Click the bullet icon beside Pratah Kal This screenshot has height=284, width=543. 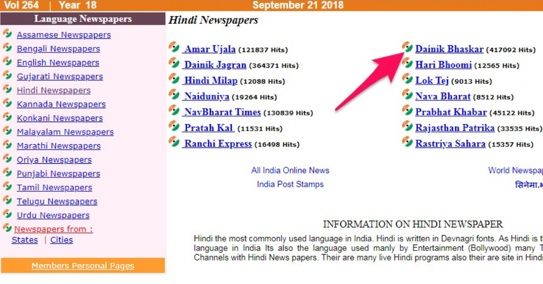[x=174, y=126]
